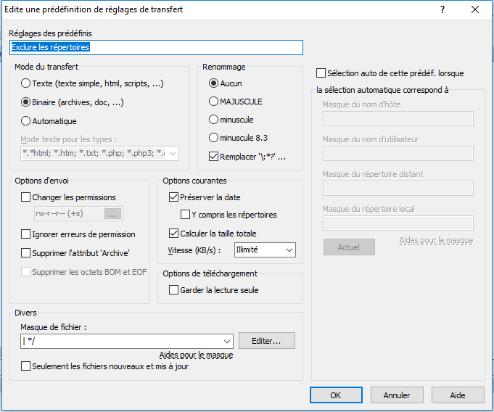Click the help question mark in title bar
Image resolution: width=494 pixels, height=412 pixels.
point(442,9)
